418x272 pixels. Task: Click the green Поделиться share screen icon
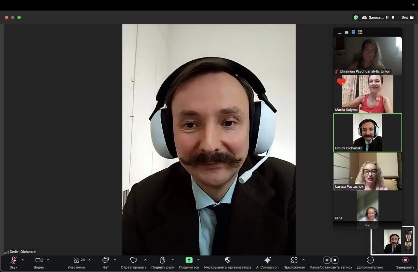[189, 260]
